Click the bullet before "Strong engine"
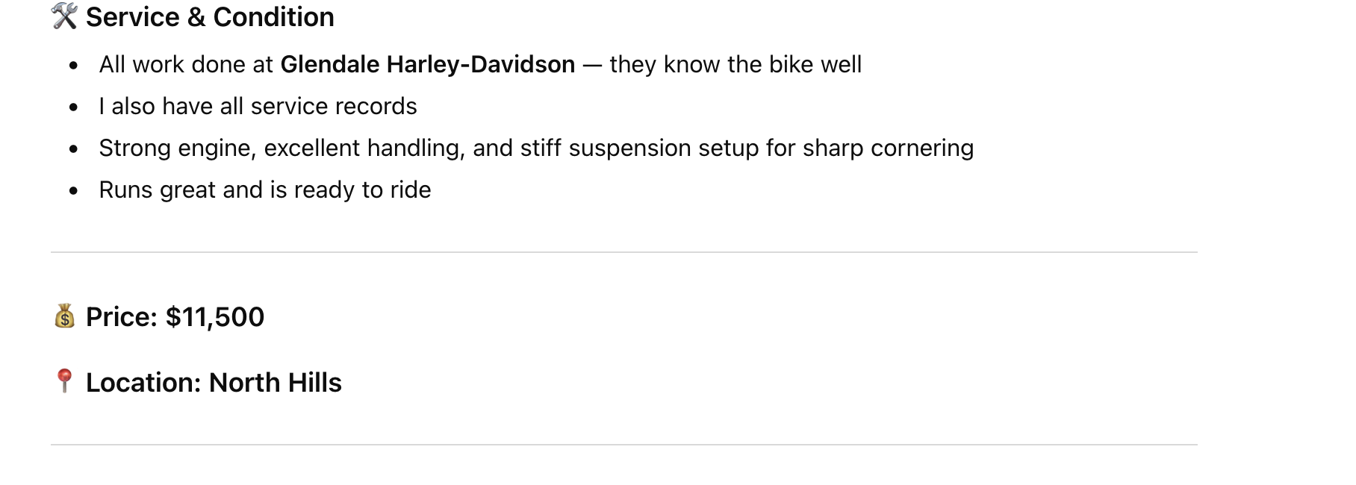Image resolution: width=1356 pixels, height=485 pixels. [73, 149]
